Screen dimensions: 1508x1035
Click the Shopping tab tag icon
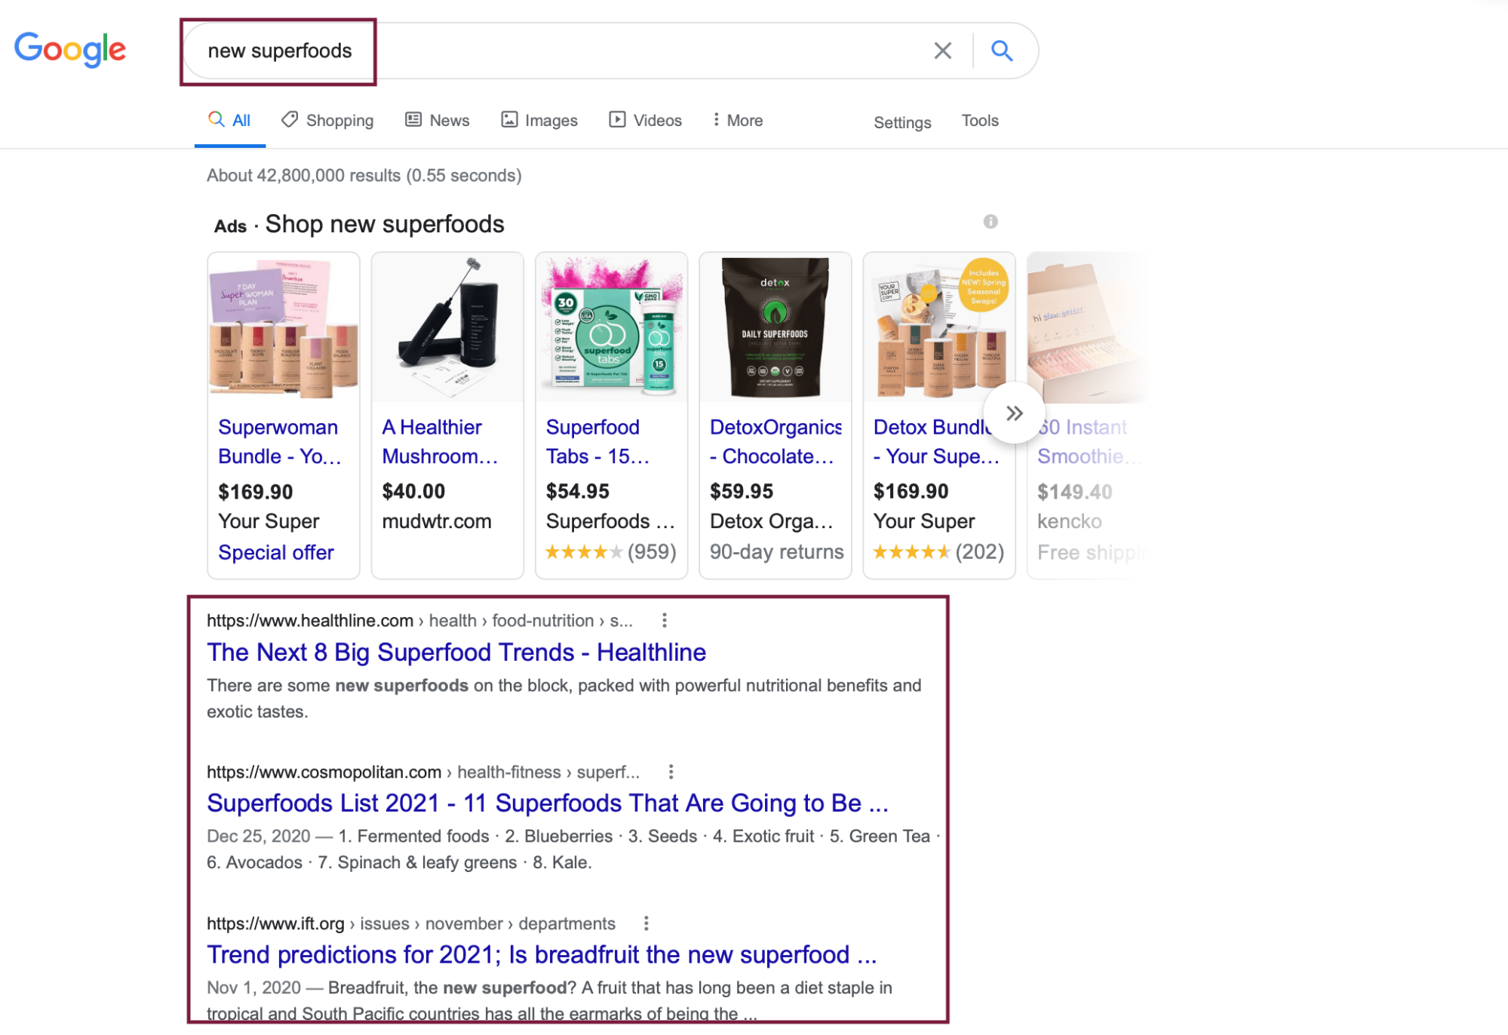288,119
